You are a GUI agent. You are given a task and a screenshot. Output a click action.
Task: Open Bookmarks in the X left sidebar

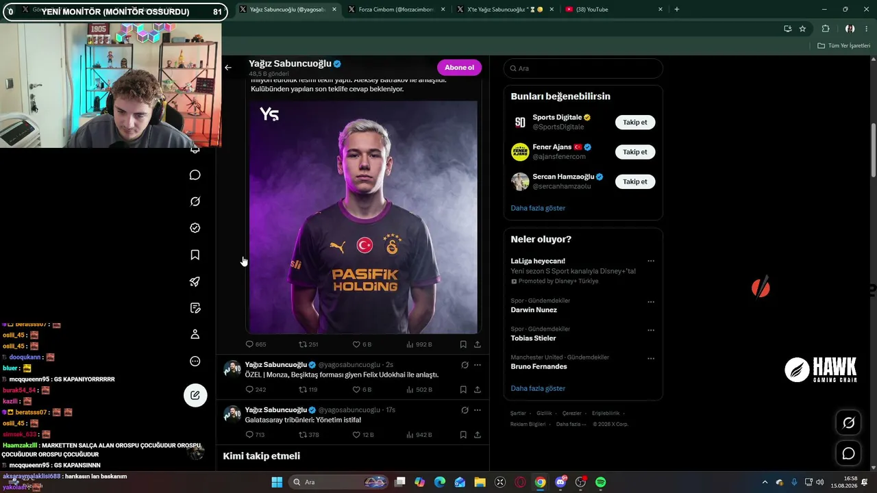point(195,255)
